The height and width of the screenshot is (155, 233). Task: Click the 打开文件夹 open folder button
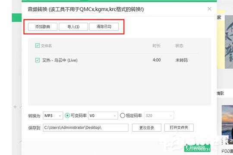click(x=179, y=127)
